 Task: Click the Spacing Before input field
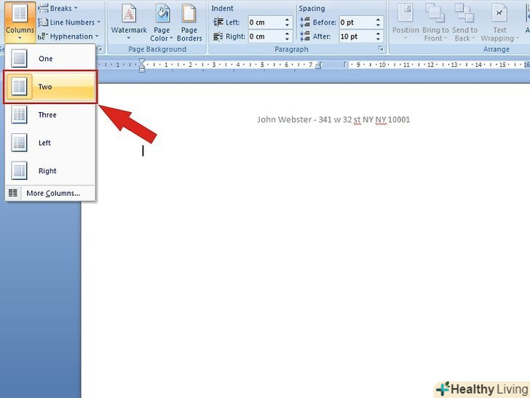click(x=356, y=23)
